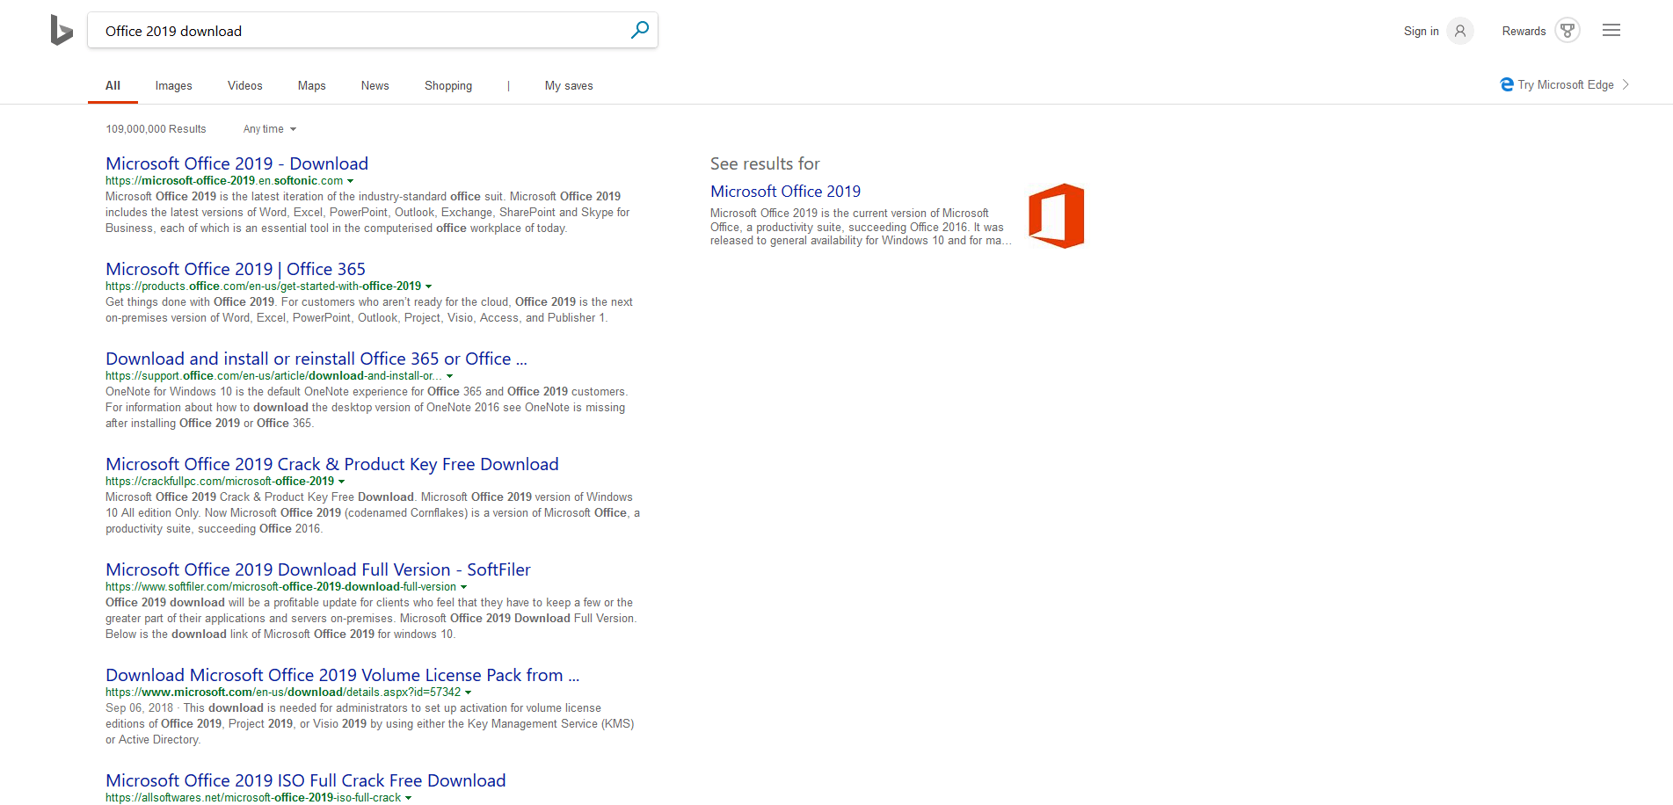Expand dropdown arrow beside microsoft.com download URL
This screenshot has height=805, width=1673.
tap(469, 693)
